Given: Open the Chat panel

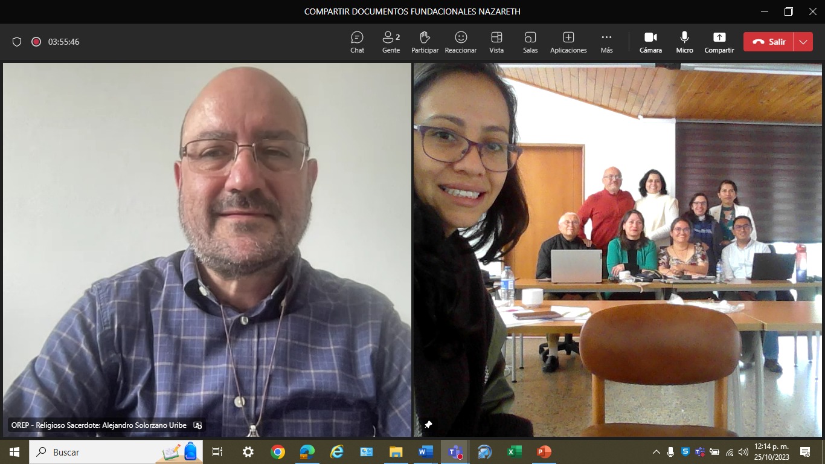Looking at the screenshot, I should (357, 42).
